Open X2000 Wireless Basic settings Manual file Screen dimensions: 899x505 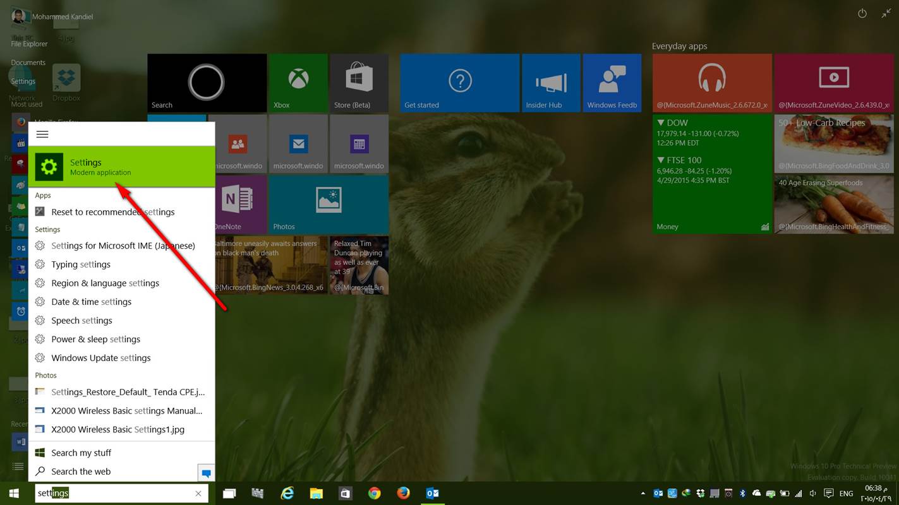point(121,410)
